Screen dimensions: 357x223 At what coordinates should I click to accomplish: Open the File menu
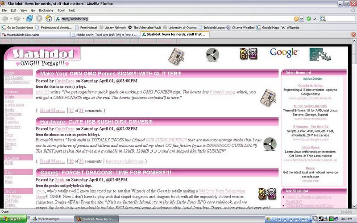4,10
